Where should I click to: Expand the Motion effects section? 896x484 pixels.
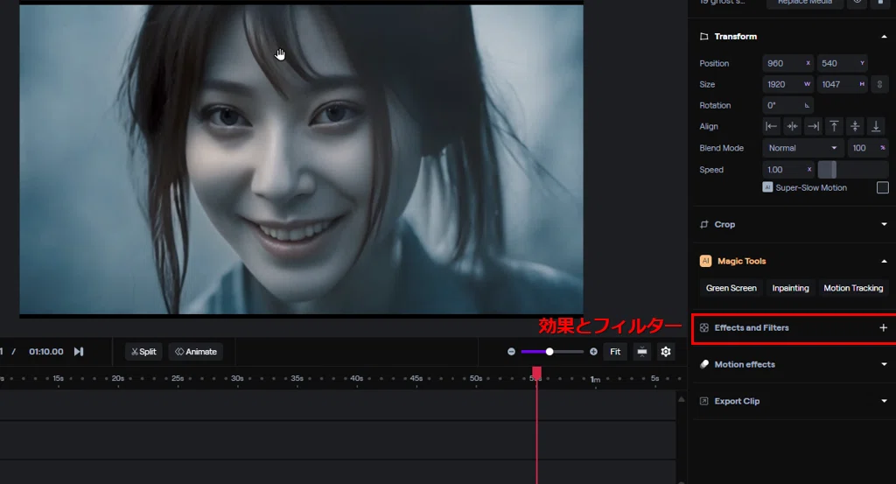[884, 365]
